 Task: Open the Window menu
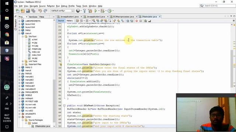(93, 6)
